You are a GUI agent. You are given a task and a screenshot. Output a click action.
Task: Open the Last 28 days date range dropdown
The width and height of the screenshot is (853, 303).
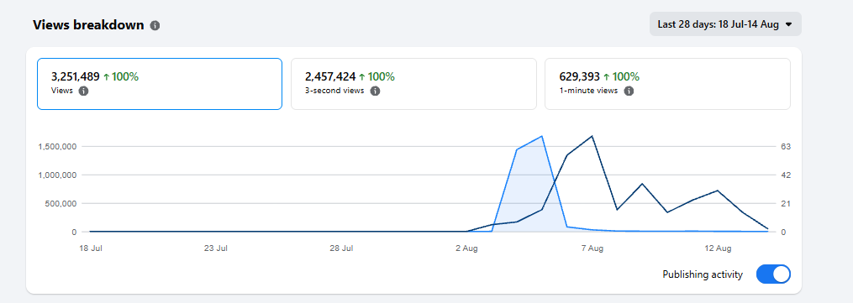pyautogui.click(x=725, y=24)
